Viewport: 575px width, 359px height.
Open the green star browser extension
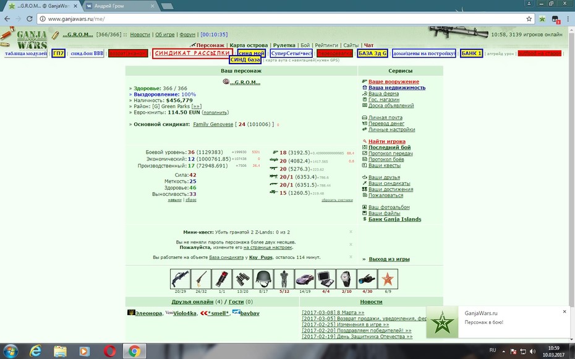coord(542,19)
